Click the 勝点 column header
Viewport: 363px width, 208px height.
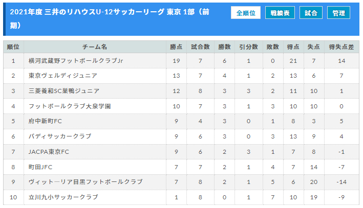coord(176,47)
